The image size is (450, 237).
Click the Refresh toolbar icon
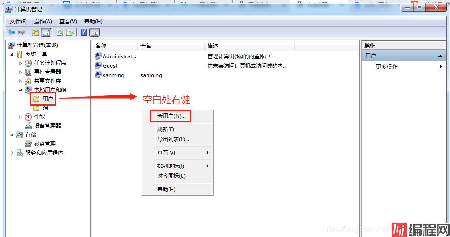[x=60, y=32]
